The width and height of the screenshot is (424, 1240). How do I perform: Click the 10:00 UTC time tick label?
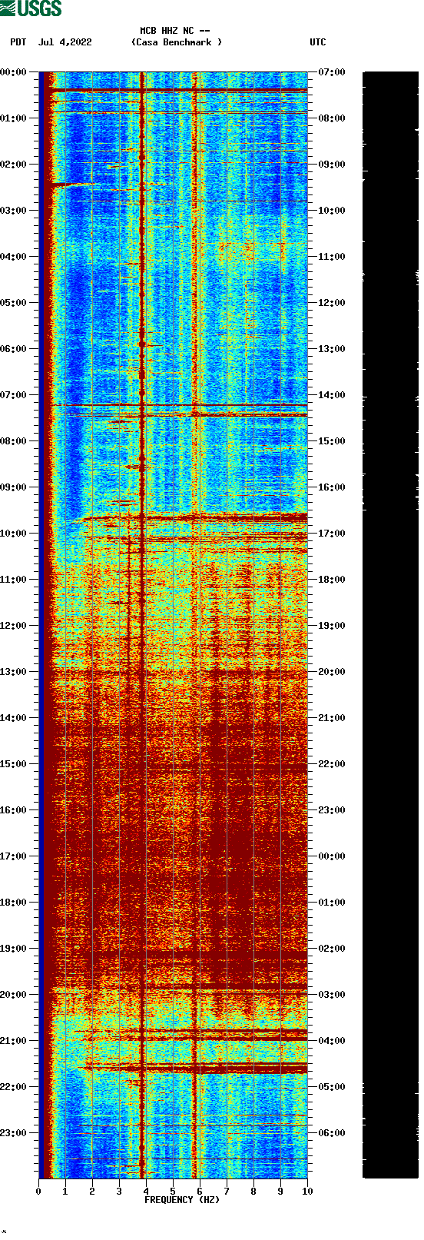click(332, 211)
